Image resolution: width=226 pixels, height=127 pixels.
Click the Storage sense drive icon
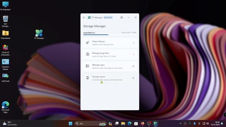pyautogui.click(x=88, y=78)
